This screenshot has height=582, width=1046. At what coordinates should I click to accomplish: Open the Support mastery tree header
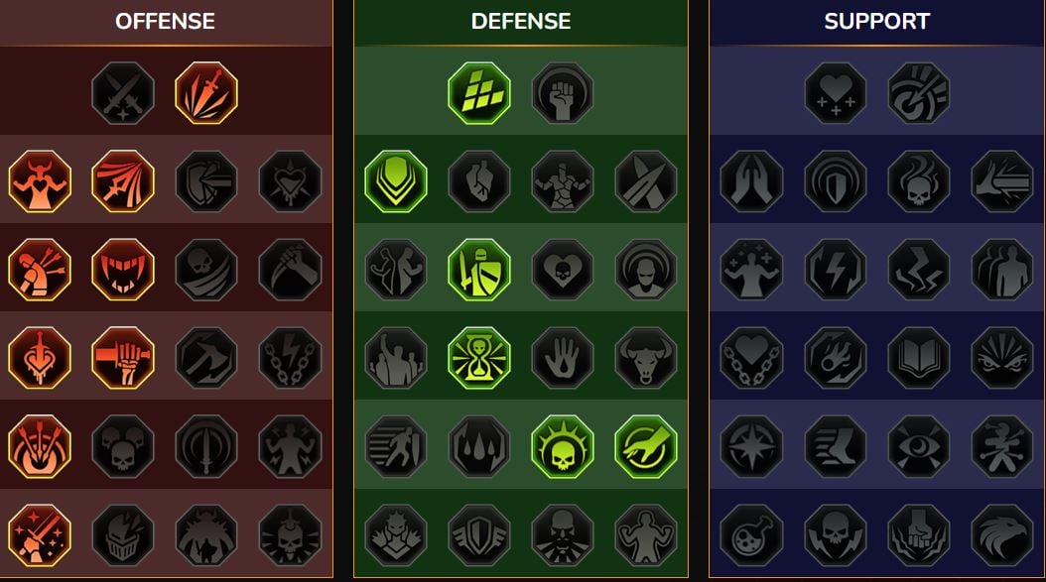tap(877, 22)
